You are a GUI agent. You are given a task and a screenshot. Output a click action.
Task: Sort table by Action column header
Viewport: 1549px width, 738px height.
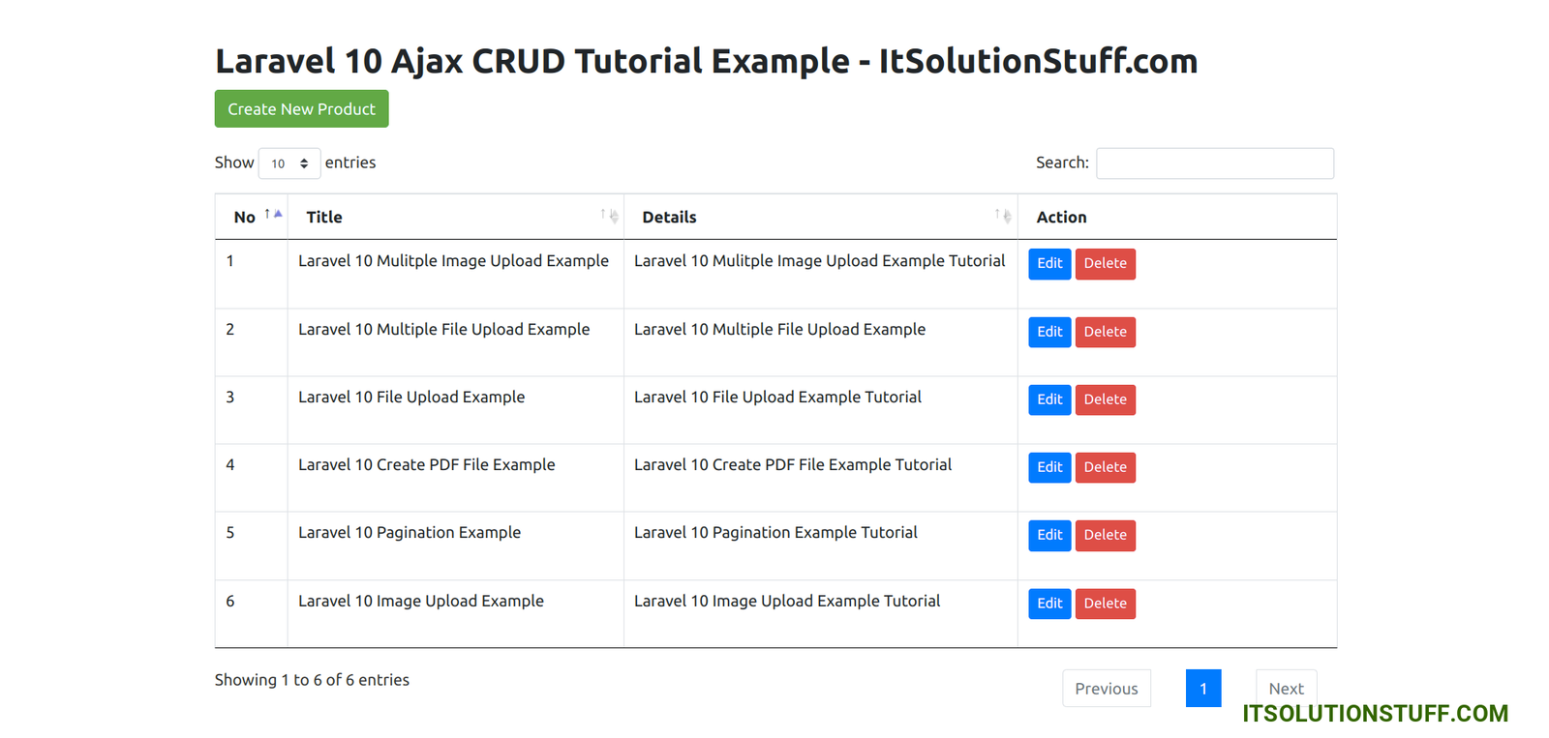click(x=1062, y=218)
